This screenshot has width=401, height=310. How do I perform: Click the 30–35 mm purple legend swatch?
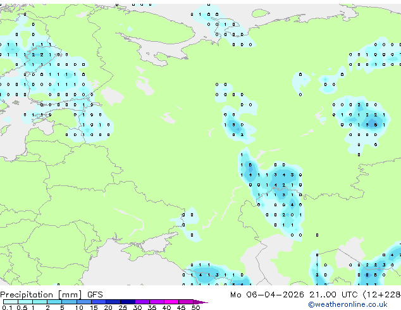point(142,302)
